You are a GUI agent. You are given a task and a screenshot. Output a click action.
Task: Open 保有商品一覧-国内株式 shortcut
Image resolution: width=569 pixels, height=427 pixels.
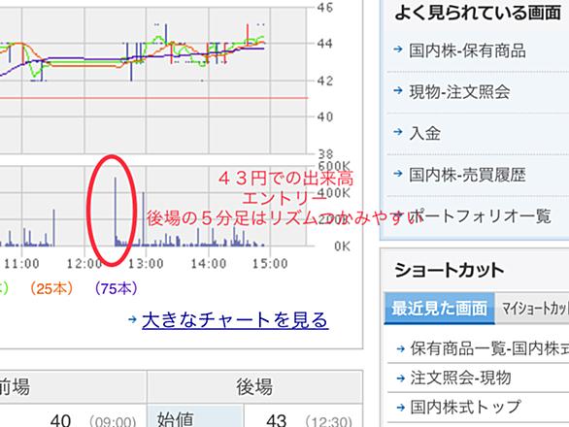pos(489,348)
